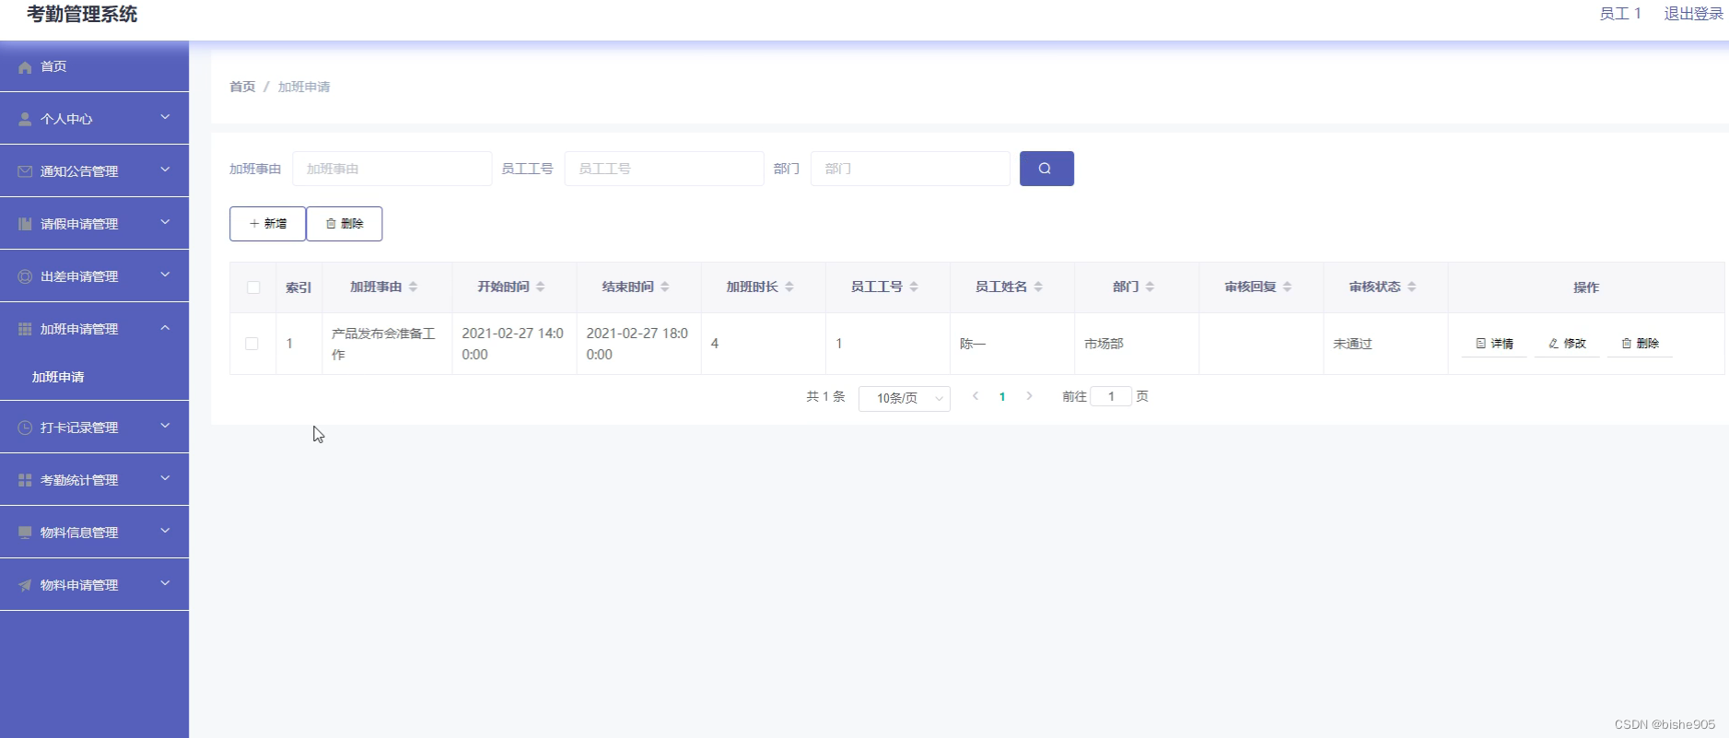Click the grid icon beside 加班申请管理
The height and width of the screenshot is (738, 1729).
click(x=25, y=330)
